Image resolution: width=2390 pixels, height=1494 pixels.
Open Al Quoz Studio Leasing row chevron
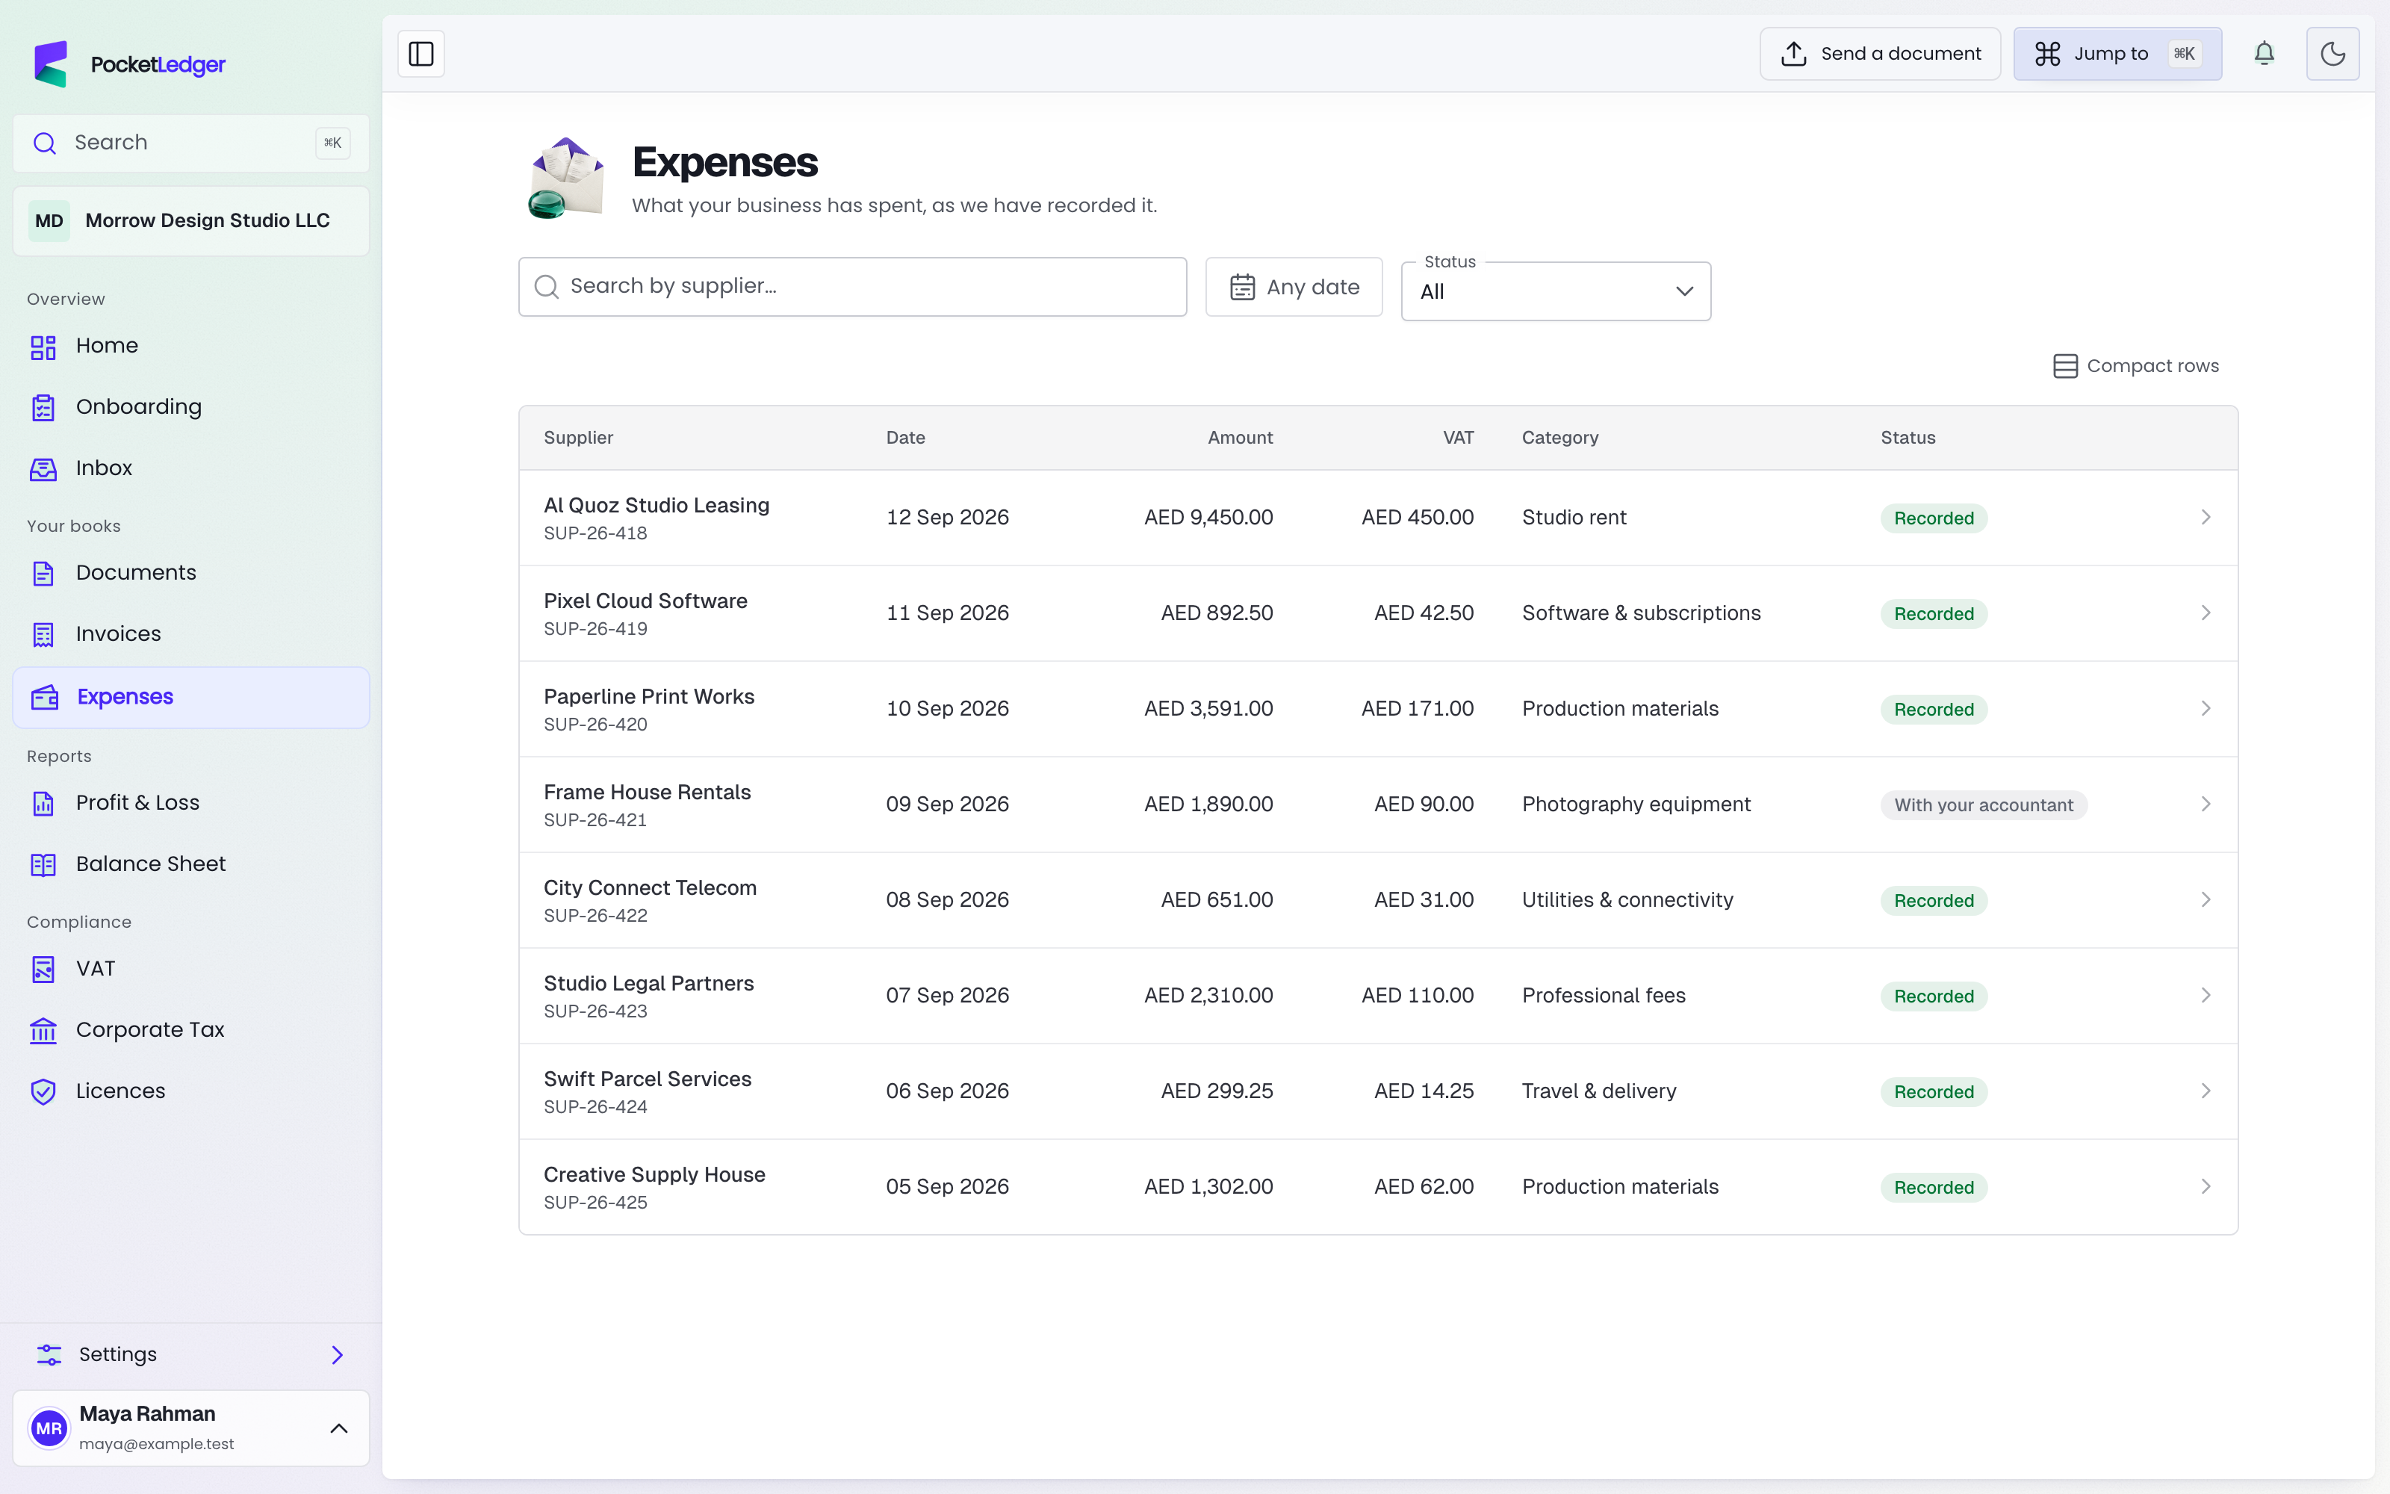[2206, 518]
